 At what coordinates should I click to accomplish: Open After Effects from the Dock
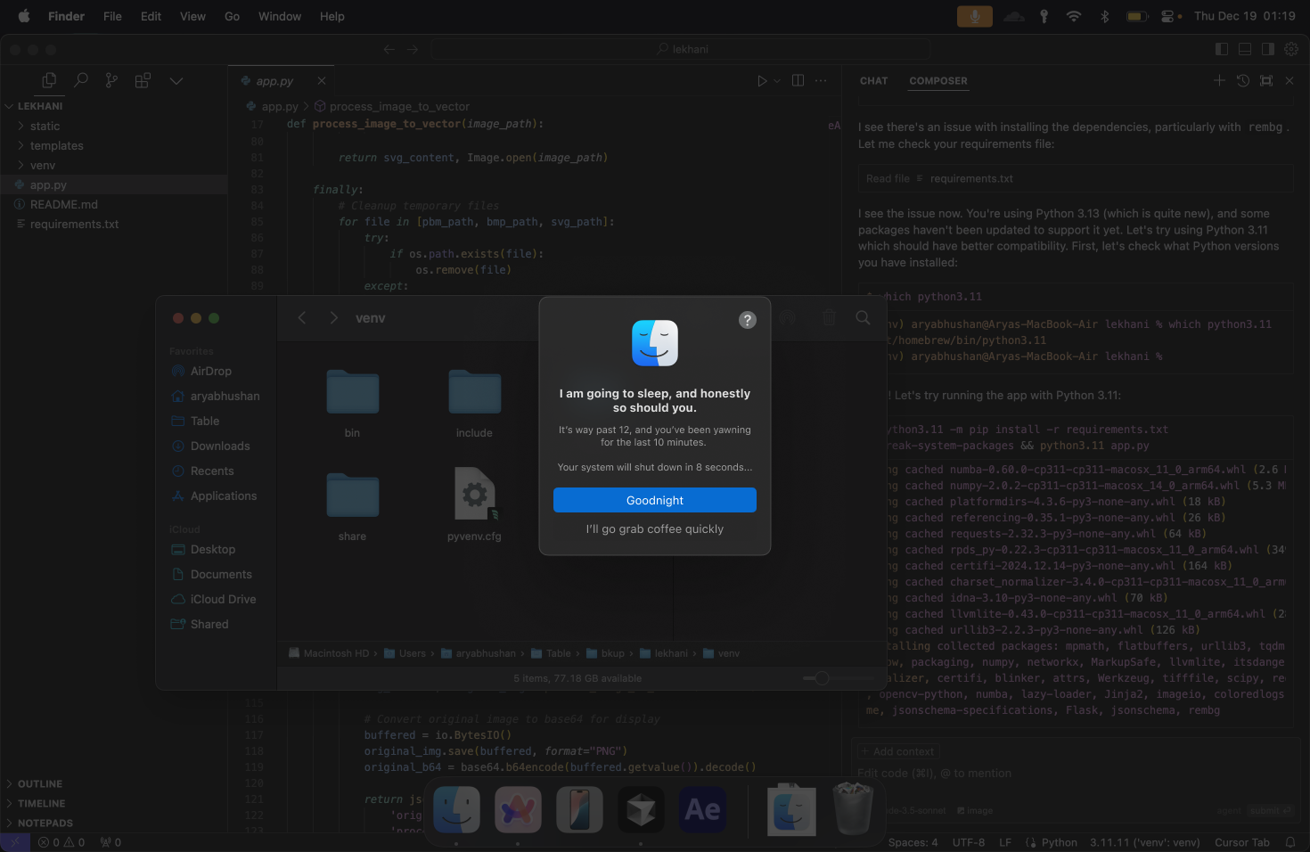pyautogui.click(x=702, y=810)
